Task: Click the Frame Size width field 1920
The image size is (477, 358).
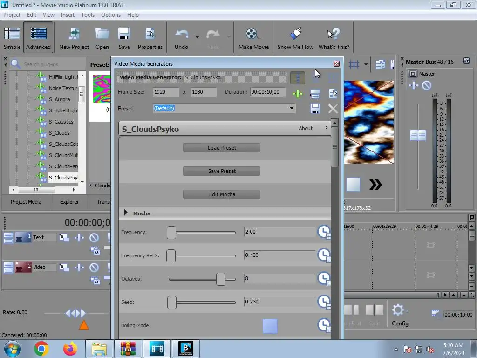Action: point(166,92)
